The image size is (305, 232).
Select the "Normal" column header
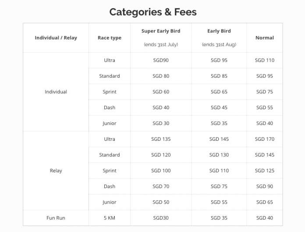click(264, 38)
